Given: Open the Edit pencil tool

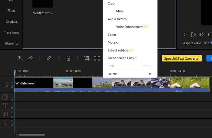Looking at the screenshot, I should 49,58.
